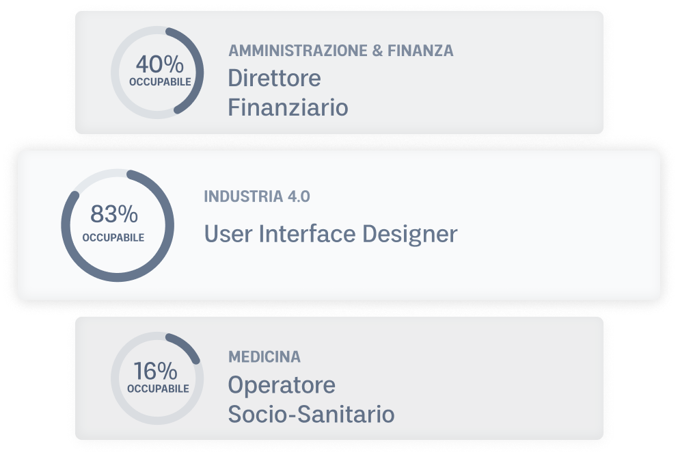Viewport: 678px width, 457px height.
Task: Click the 16% percentage text
Action: pyautogui.click(x=155, y=371)
